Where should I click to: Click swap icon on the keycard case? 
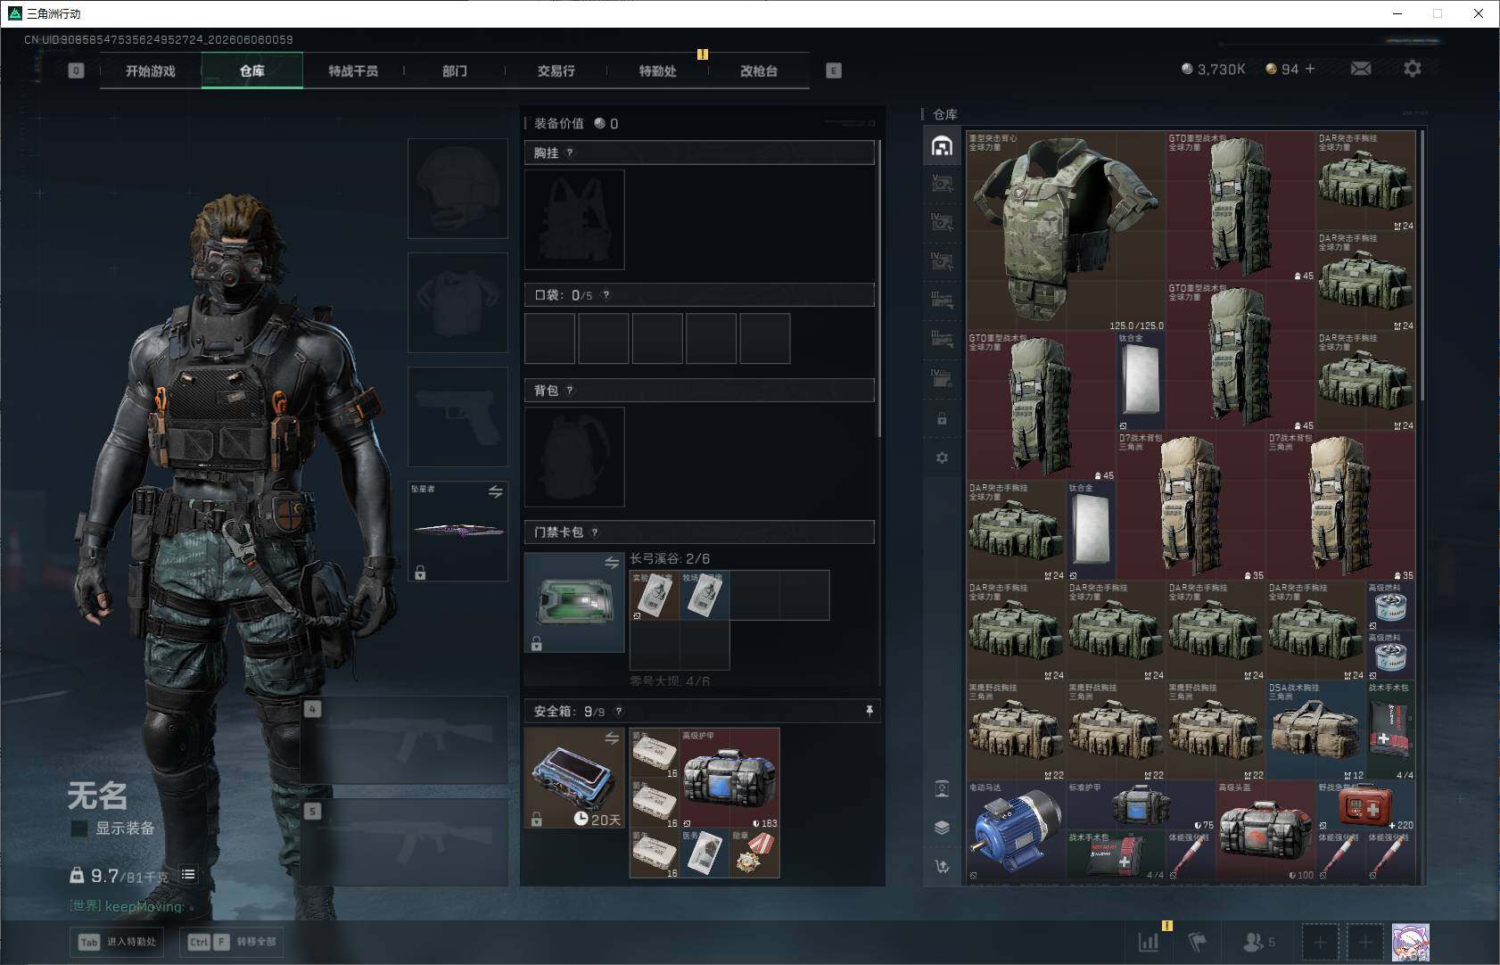612,563
